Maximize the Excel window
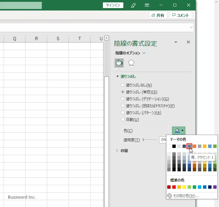The height and width of the screenshot is (207, 219). click(x=175, y=5)
